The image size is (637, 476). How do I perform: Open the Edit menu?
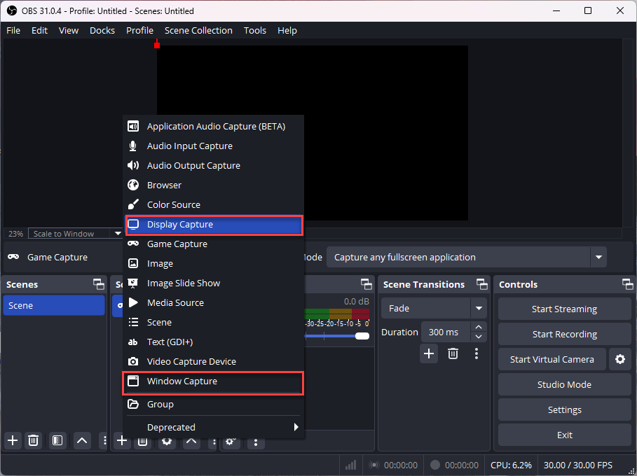39,30
